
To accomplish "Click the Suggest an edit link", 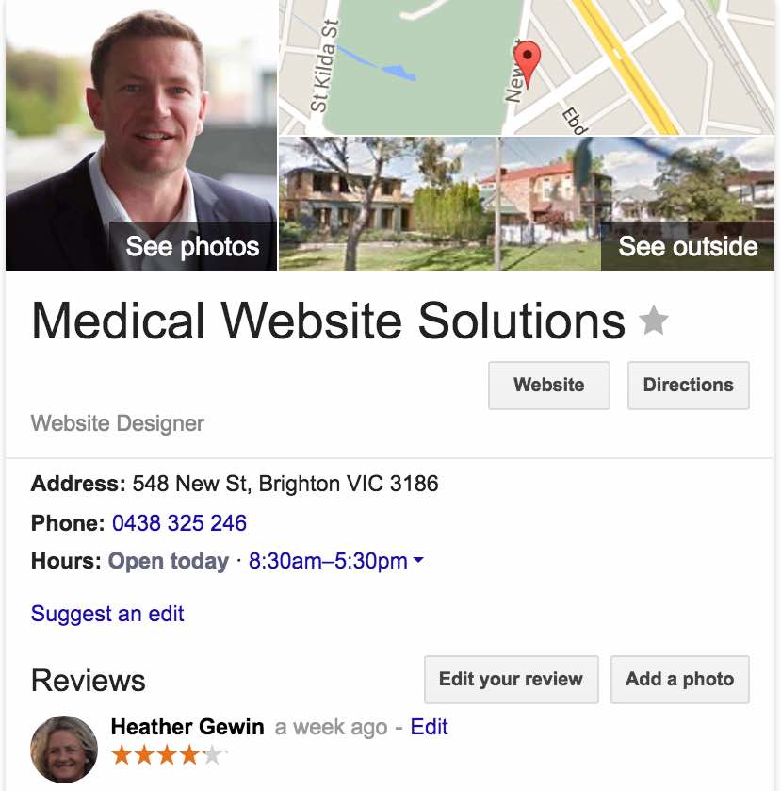I will point(107,614).
